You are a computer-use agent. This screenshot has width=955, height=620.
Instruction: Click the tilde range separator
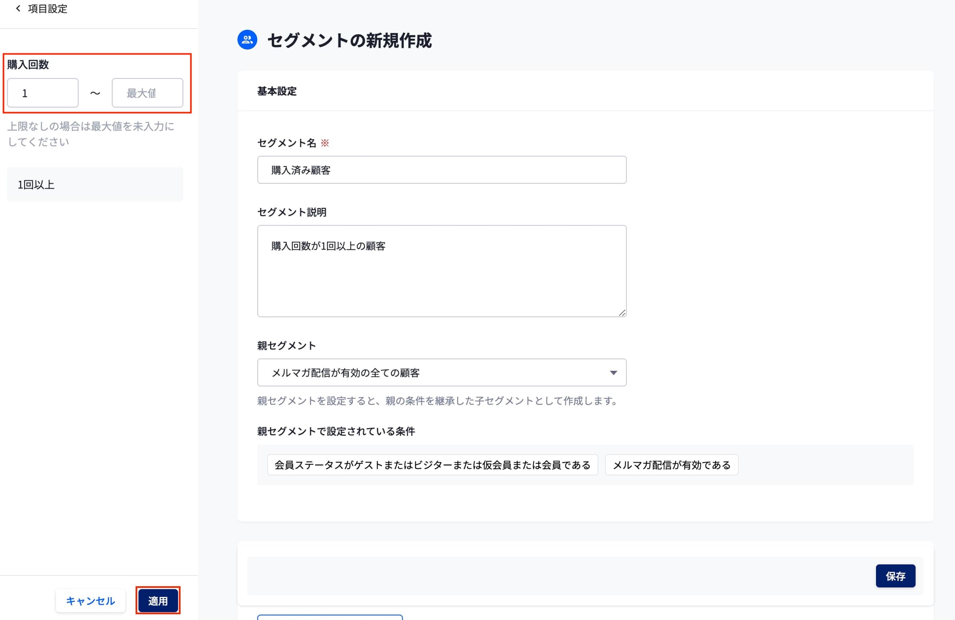point(95,93)
